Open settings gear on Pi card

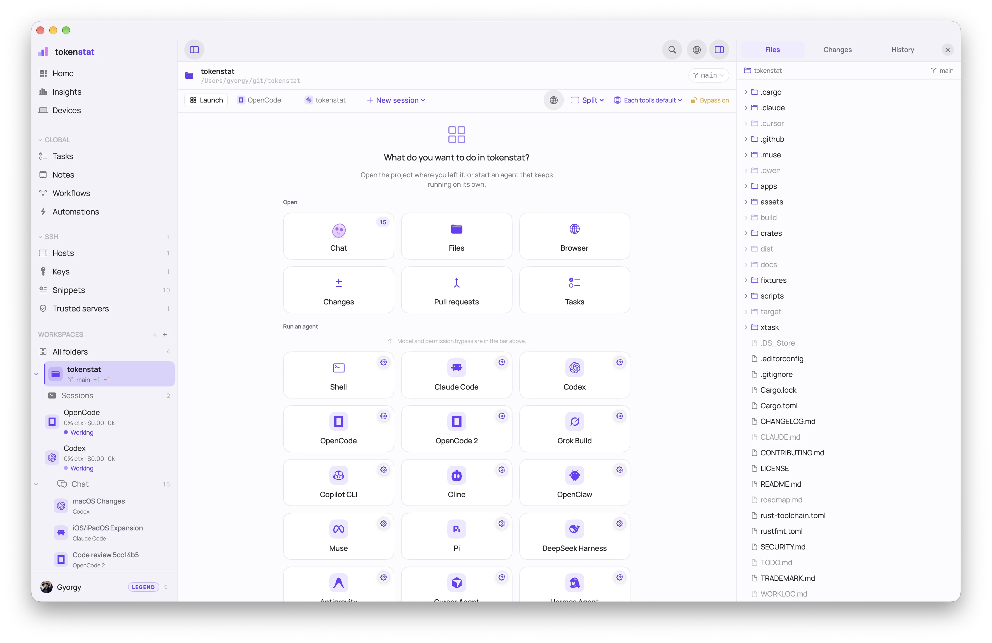(502, 523)
